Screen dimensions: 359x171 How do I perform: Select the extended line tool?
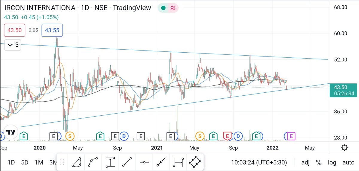161,163
